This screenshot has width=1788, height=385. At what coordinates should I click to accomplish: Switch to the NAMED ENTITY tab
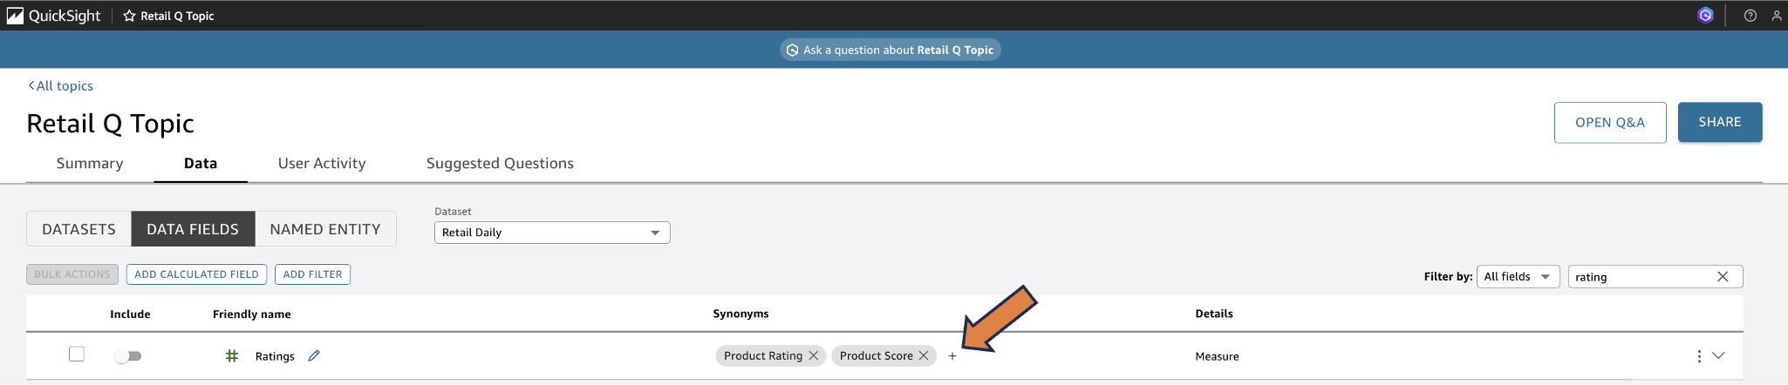(325, 229)
